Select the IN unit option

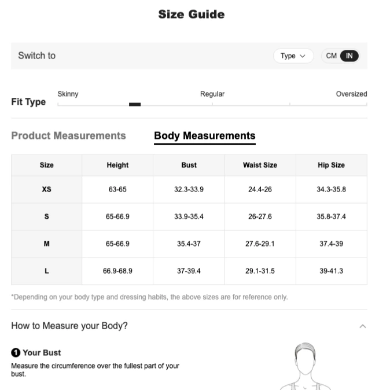[x=349, y=56]
